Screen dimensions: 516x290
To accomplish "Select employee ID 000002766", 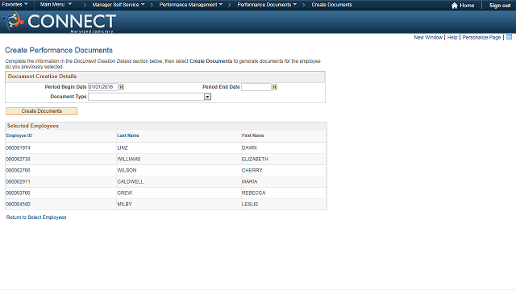I will (x=18, y=170).
